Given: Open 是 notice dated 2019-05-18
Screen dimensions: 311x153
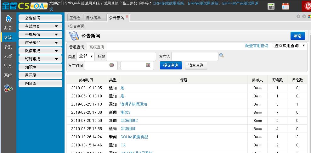Looking at the screenshot, I should (122, 96).
